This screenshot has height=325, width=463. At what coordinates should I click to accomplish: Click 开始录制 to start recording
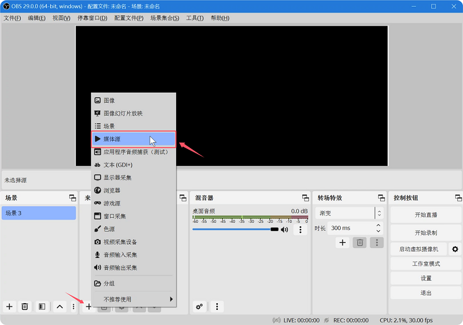[426, 233]
